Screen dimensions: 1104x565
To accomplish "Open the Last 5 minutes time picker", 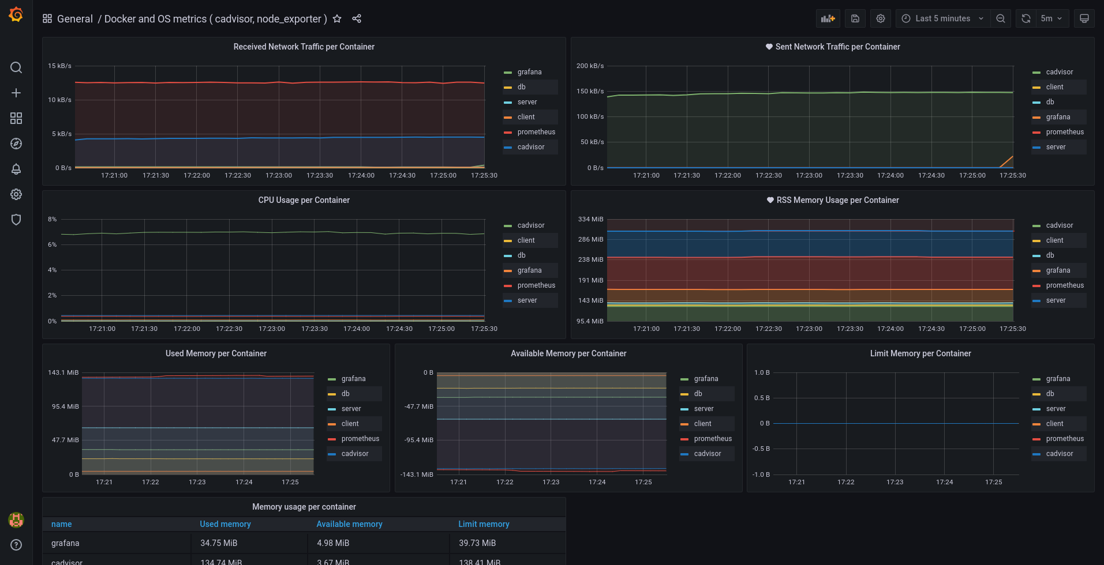I will (943, 18).
